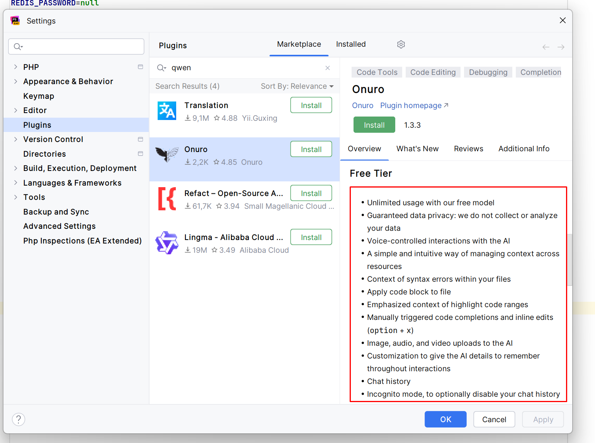Install the Translation plugin
The image size is (595, 443).
coord(311,105)
